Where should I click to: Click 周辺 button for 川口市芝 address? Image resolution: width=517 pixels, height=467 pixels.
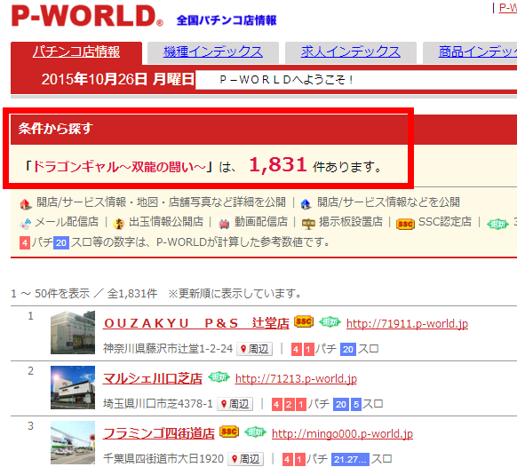tap(235, 404)
